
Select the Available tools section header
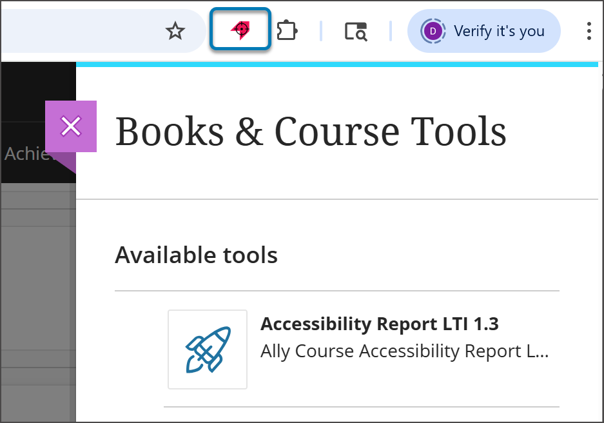pyautogui.click(x=195, y=255)
